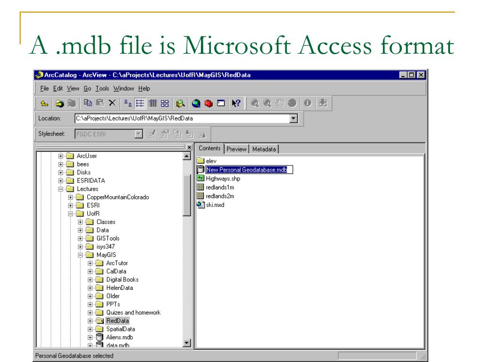Click the Create Thumbnail icon
The image size is (483, 362).
click(x=323, y=103)
